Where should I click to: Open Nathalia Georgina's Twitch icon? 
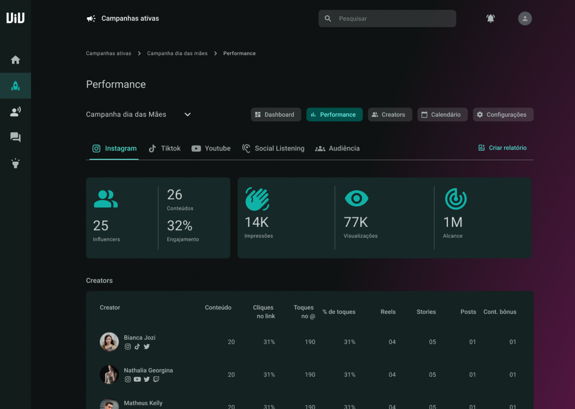click(x=156, y=379)
